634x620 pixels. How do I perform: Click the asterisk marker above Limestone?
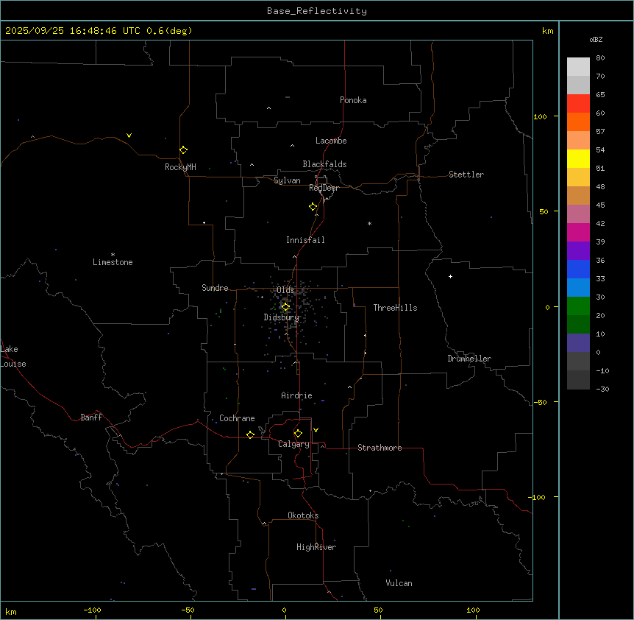pos(113,254)
